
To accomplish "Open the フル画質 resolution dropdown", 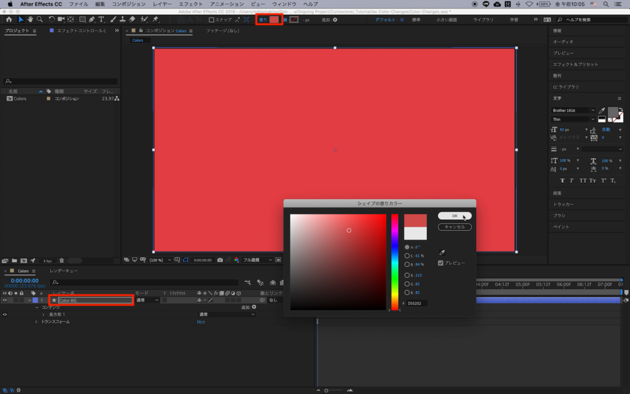I will 258,260.
